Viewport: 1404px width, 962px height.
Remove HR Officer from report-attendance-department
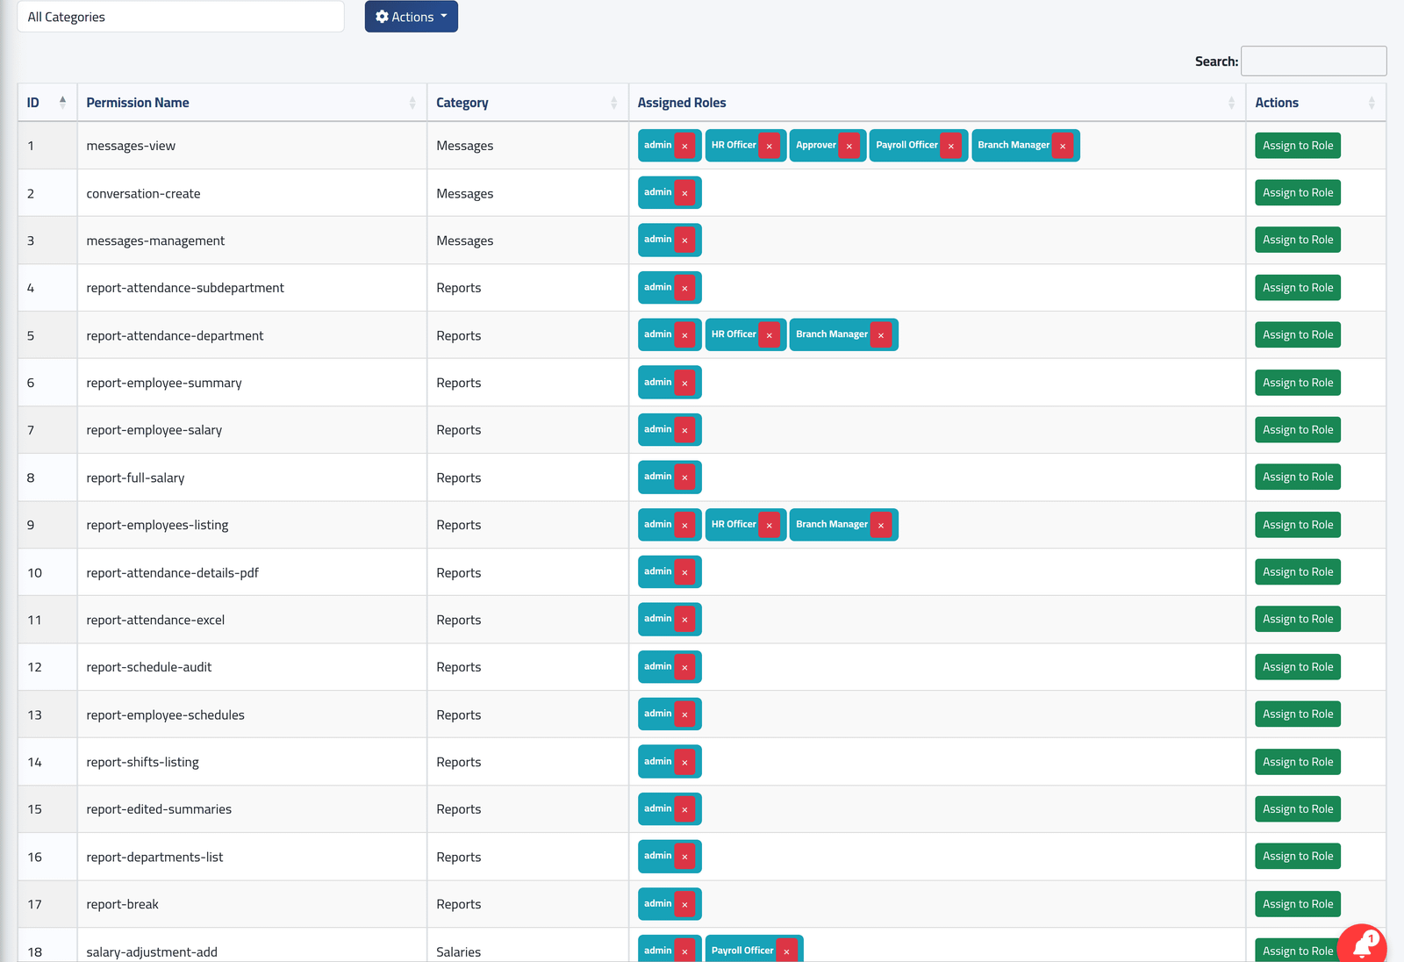[769, 335]
